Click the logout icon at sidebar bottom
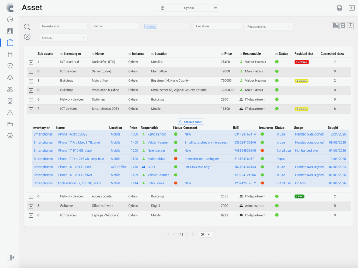Screen dimensions: 358x268 coord(10,258)
